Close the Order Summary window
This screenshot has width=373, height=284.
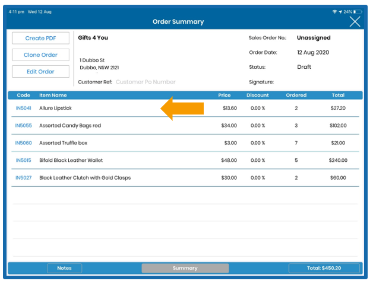355,22
